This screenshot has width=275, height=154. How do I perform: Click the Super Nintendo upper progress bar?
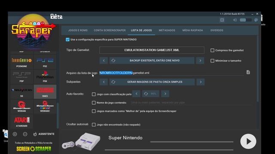coord(192,142)
